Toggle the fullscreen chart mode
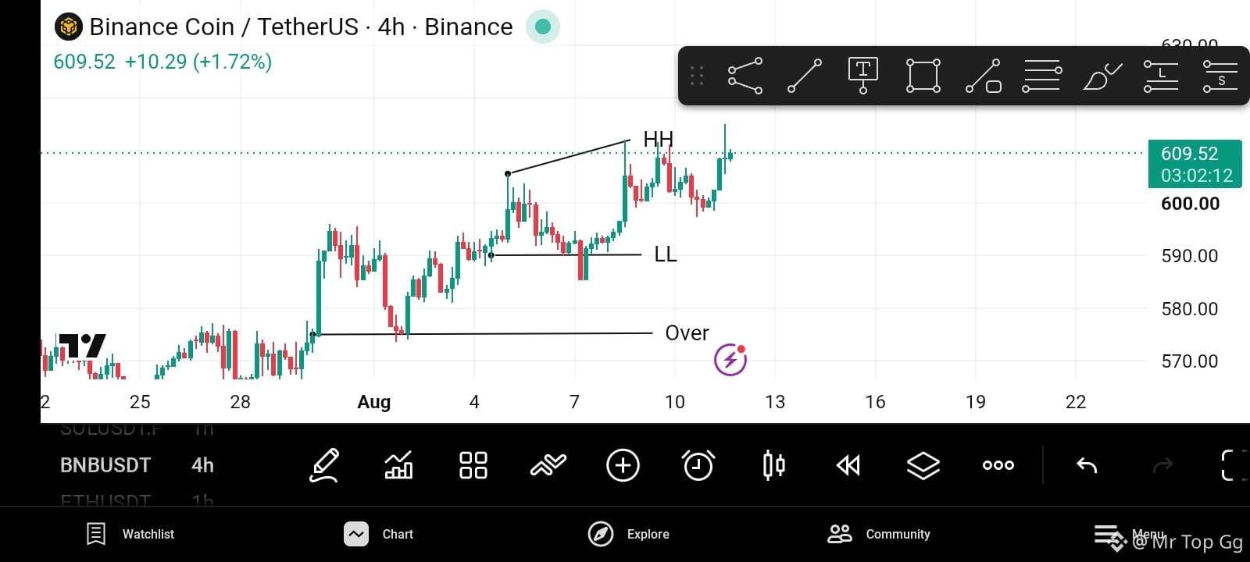The image size is (1250, 562). tap(1234, 465)
